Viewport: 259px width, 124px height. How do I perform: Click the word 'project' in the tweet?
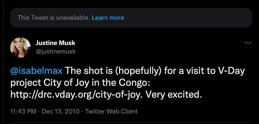26,83
